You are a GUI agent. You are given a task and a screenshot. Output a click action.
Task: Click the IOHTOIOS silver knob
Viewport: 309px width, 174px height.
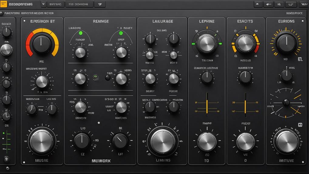[x=121, y=107]
